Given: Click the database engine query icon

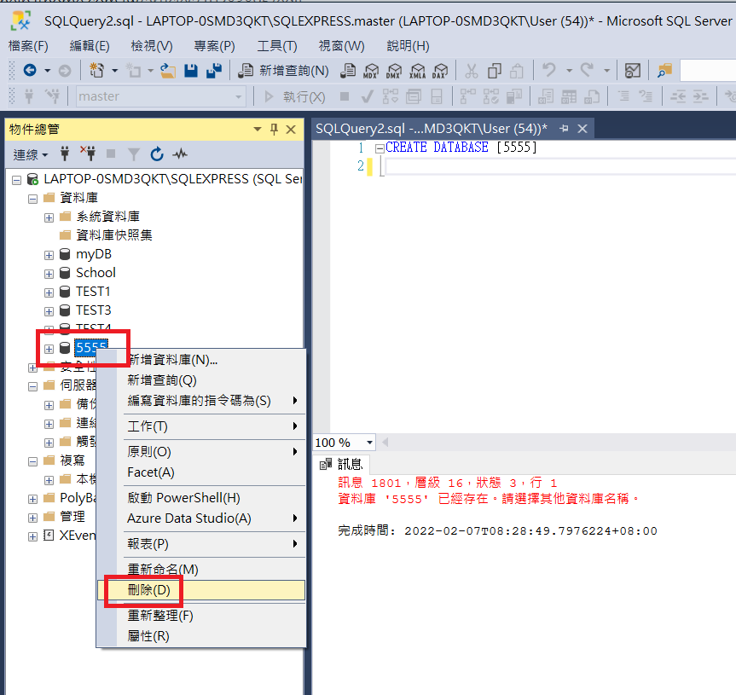Looking at the screenshot, I should coord(348,71).
